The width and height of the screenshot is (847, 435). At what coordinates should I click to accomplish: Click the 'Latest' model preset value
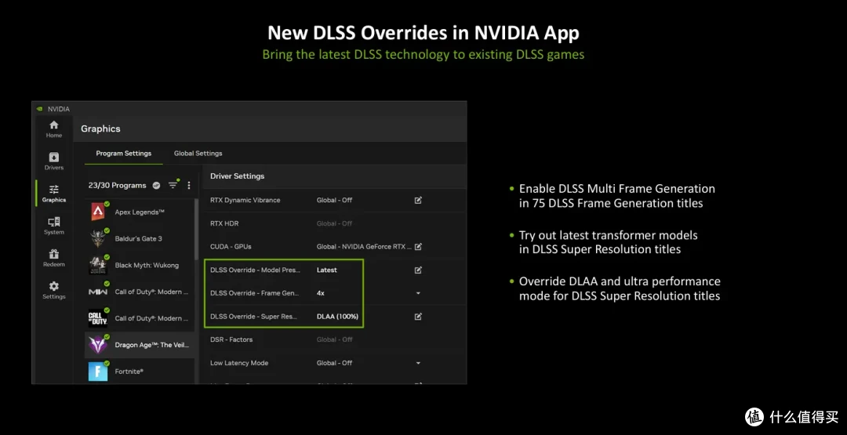coord(326,270)
